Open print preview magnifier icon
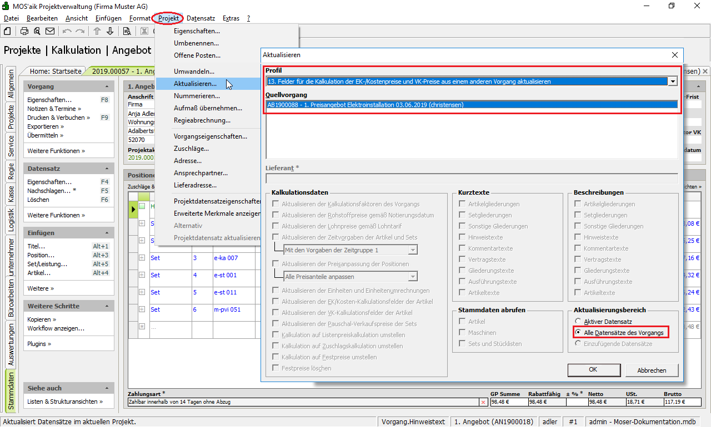 coord(37,31)
